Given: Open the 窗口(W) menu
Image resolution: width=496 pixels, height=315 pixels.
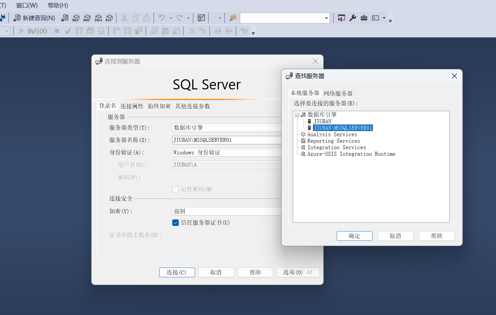Looking at the screenshot, I should [27, 6].
